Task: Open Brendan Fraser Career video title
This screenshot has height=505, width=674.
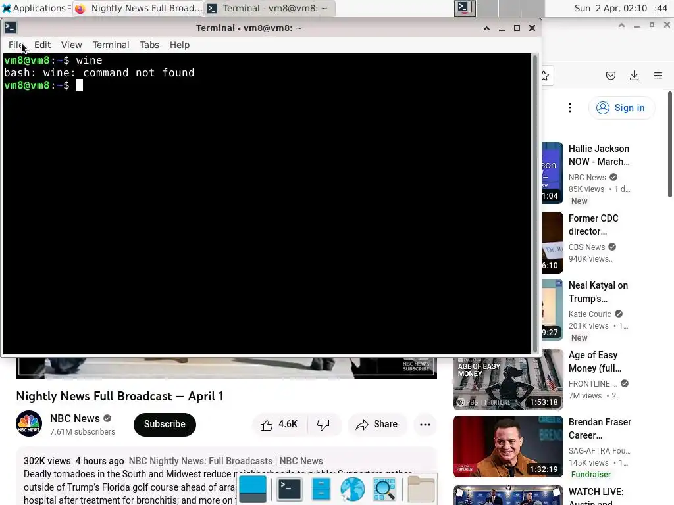Action: click(x=600, y=429)
